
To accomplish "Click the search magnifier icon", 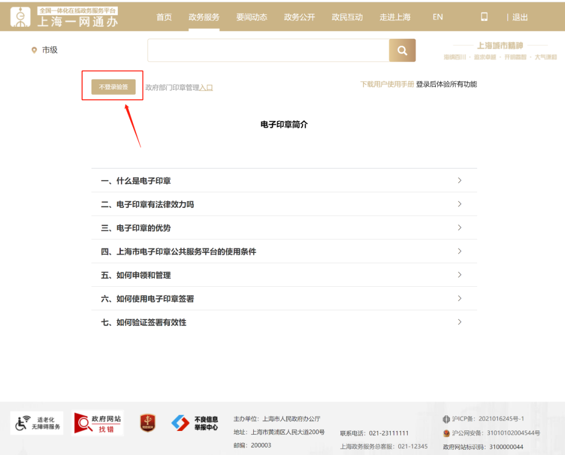I will click(402, 50).
